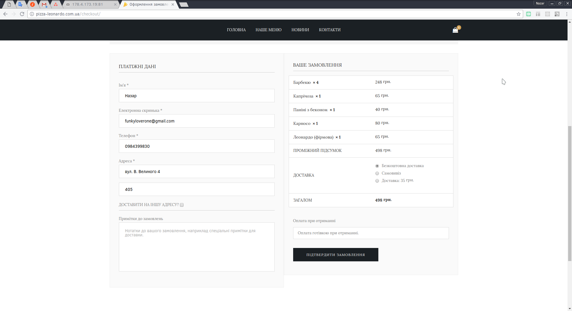Click the Барбекю × 4 order row
The image size is (572, 311).
coord(371,83)
